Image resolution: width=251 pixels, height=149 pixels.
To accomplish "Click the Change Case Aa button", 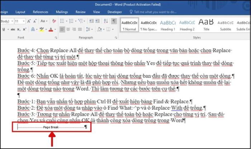I will point(44,21).
